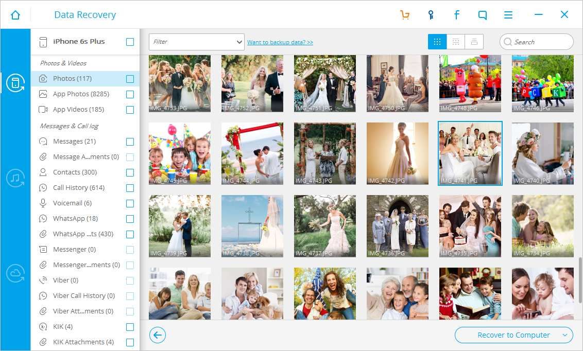The height and width of the screenshot is (351, 583).
Task: Check the App Photos (8285) checkbox
Action: click(130, 94)
